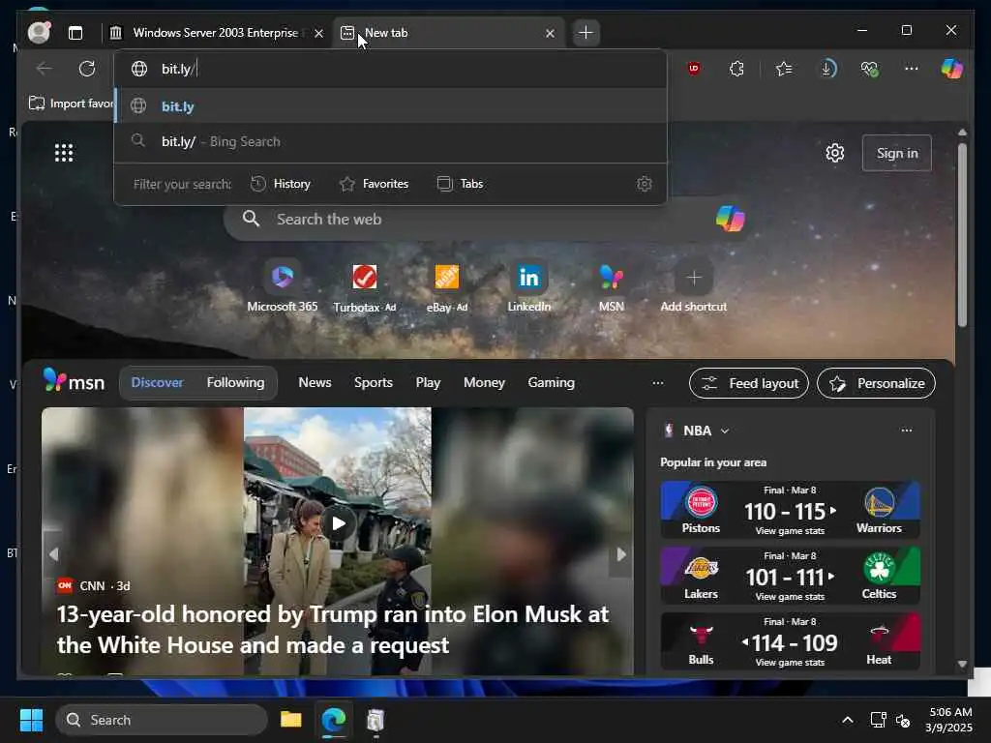
Task: Open File Explorer from the taskbar
Action: click(x=290, y=720)
